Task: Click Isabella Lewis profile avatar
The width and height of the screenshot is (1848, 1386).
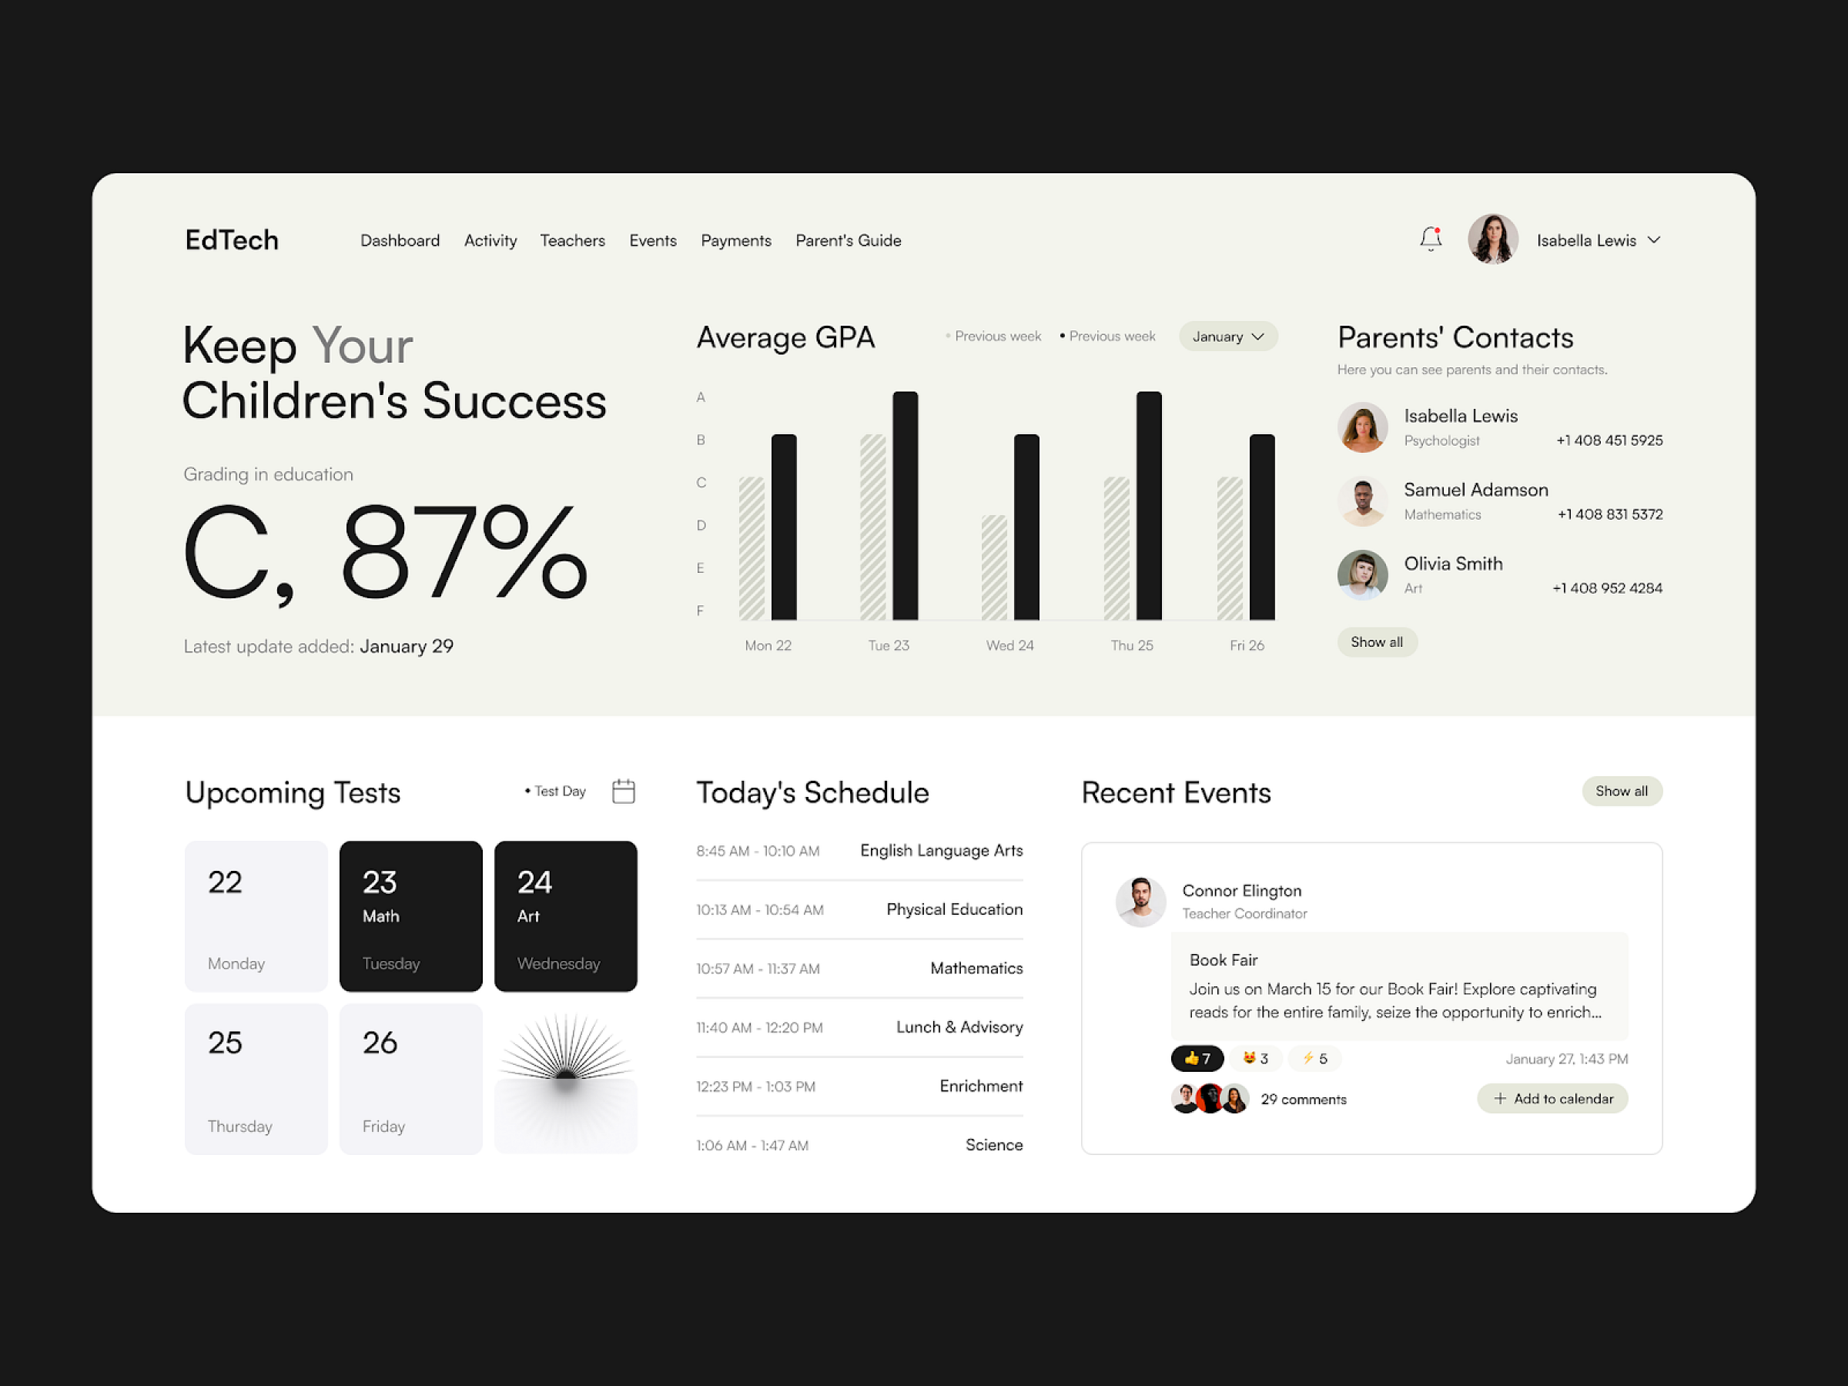Action: (1491, 240)
